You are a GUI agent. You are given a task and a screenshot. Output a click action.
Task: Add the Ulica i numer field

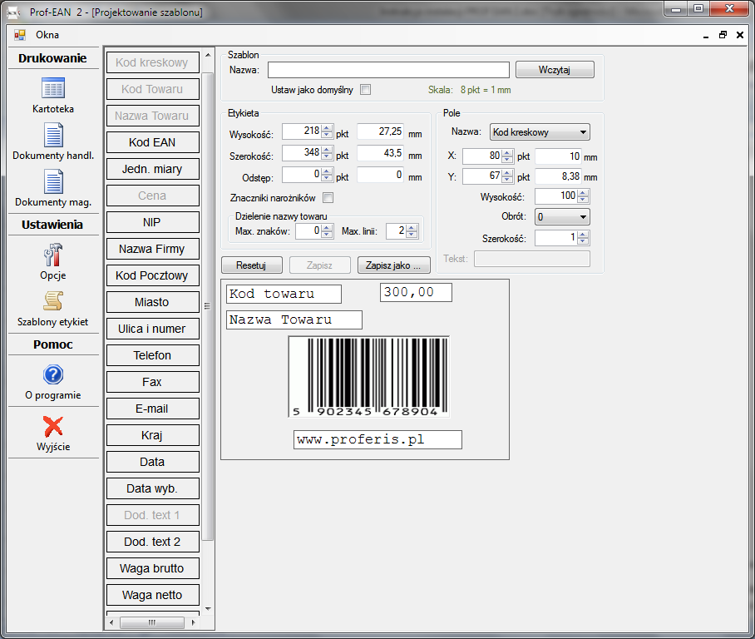click(x=152, y=329)
